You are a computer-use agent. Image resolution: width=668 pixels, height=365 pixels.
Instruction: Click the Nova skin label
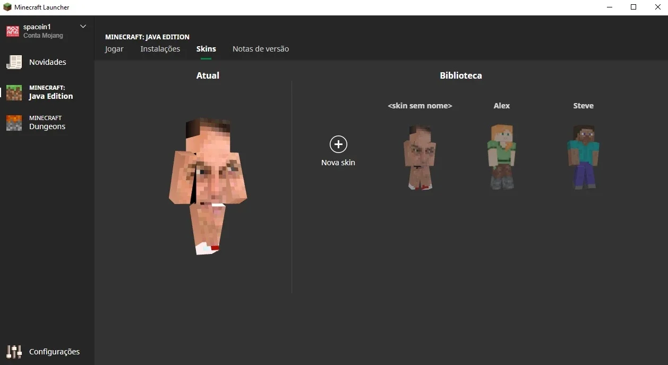coord(338,163)
